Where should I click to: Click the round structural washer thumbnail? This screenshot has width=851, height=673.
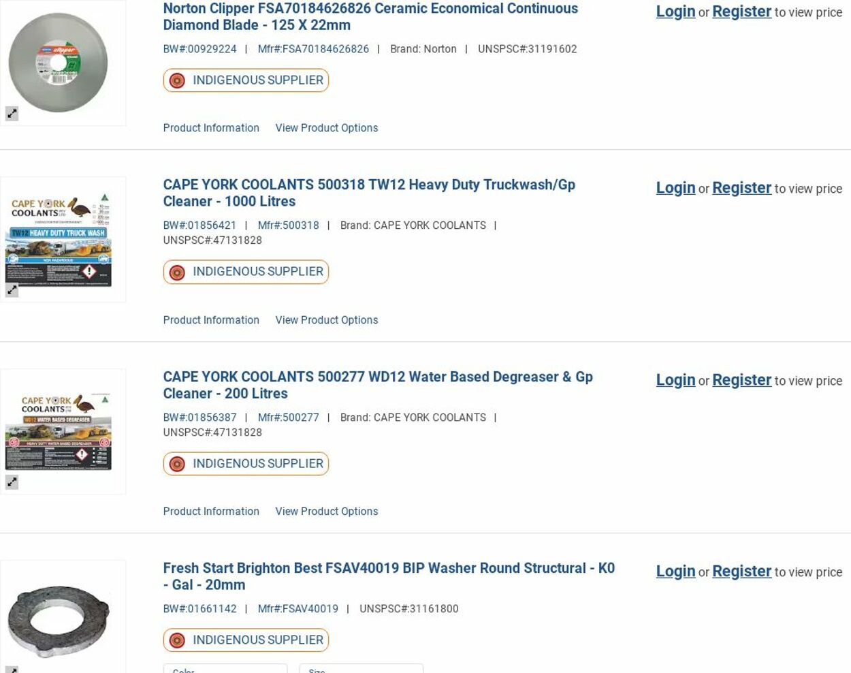(x=59, y=620)
